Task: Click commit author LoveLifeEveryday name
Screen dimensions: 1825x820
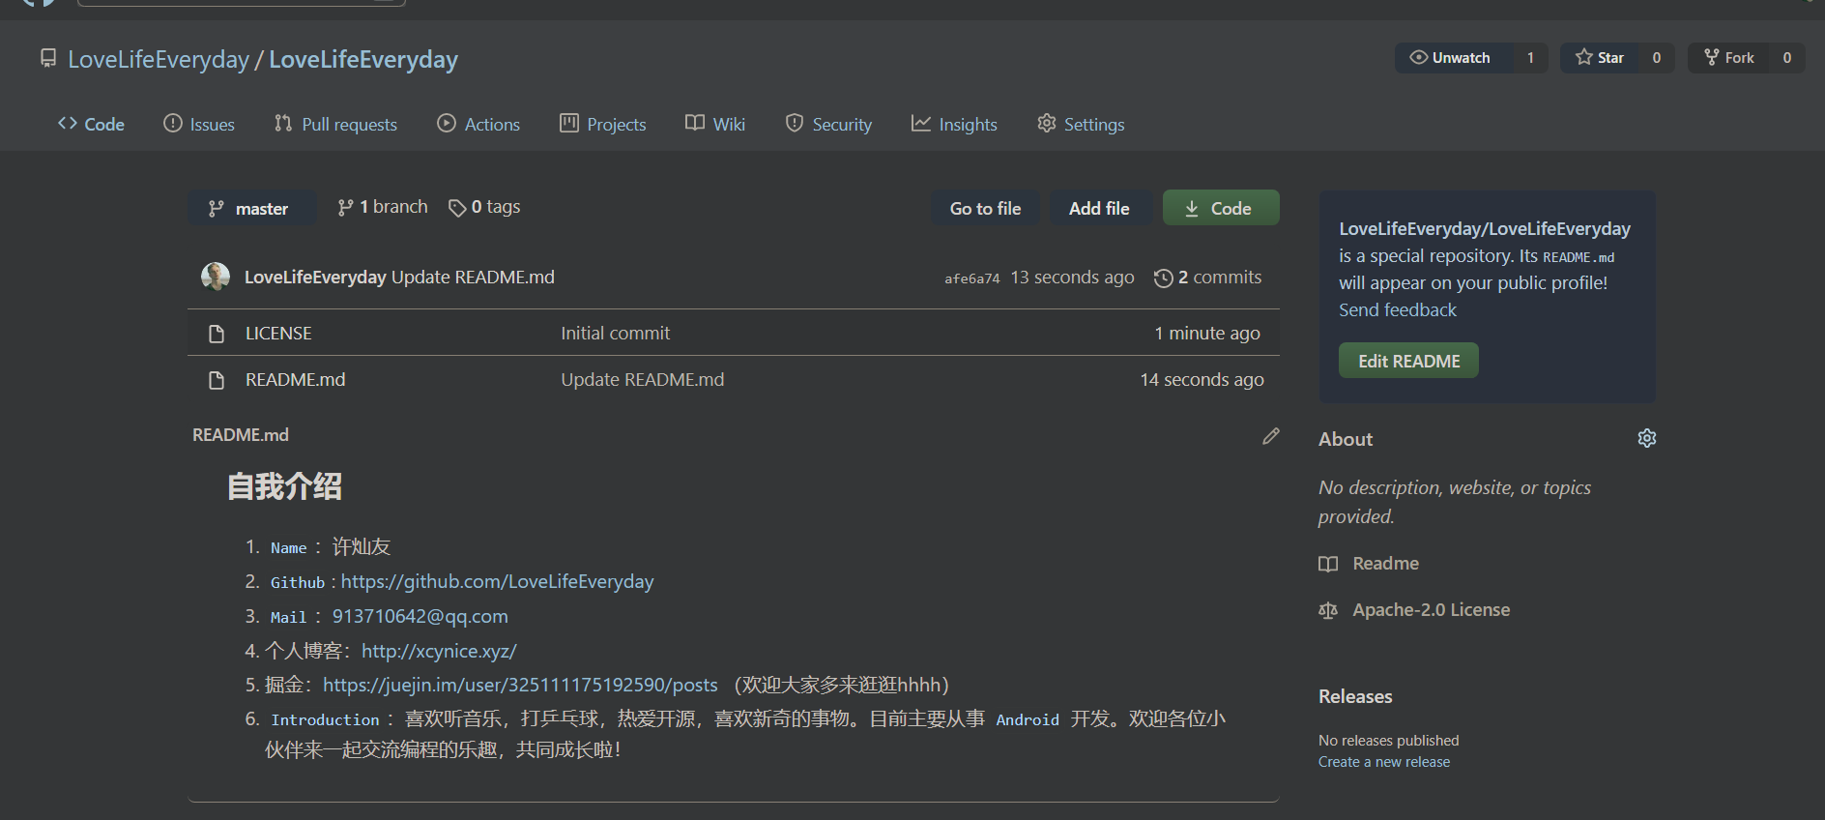Action: 315,278
